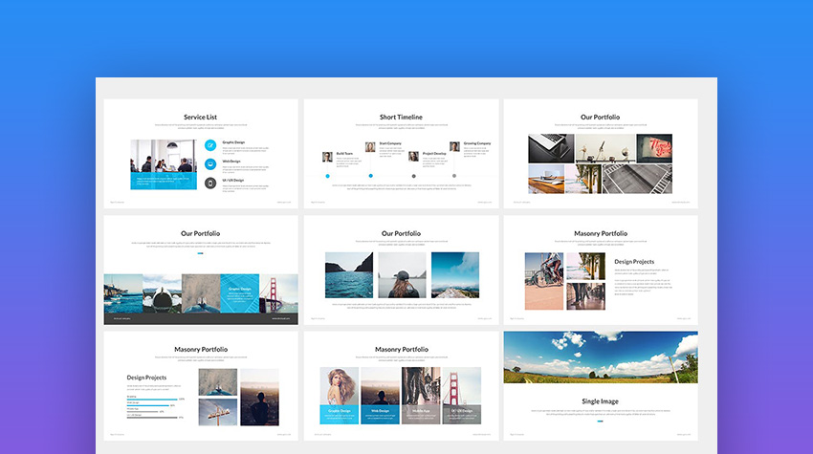The image size is (813, 454).
Task: Open the harbor boats photo in the photo strip
Action: tap(122, 293)
